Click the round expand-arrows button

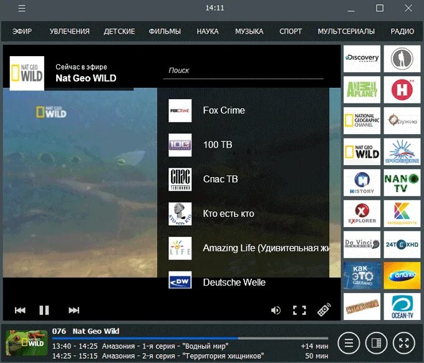click(x=403, y=343)
